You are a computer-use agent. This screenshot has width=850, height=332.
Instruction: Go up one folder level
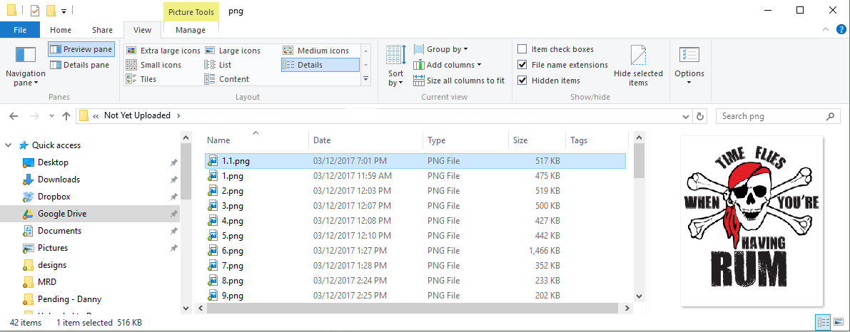tap(66, 116)
